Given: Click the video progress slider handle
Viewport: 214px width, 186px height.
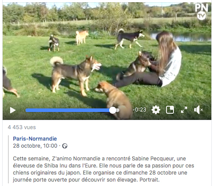Looking at the screenshot, I should [x=113, y=110].
